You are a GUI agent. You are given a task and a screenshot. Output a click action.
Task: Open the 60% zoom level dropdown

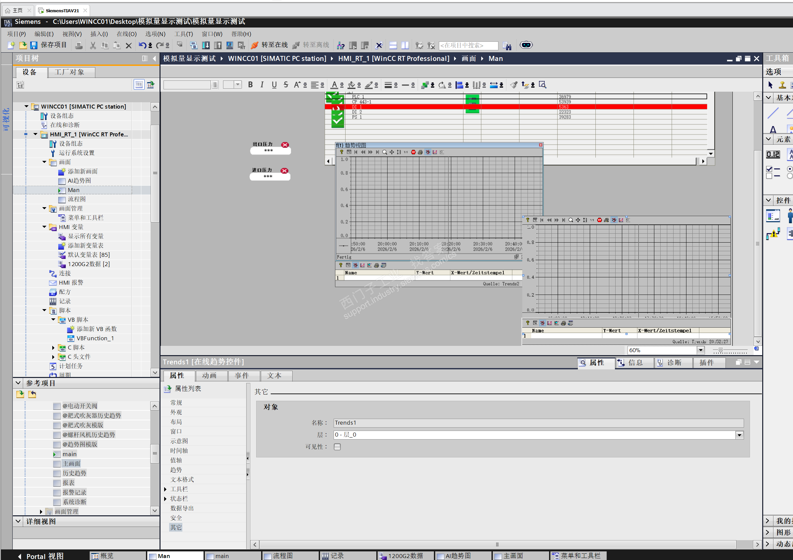tap(700, 350)
